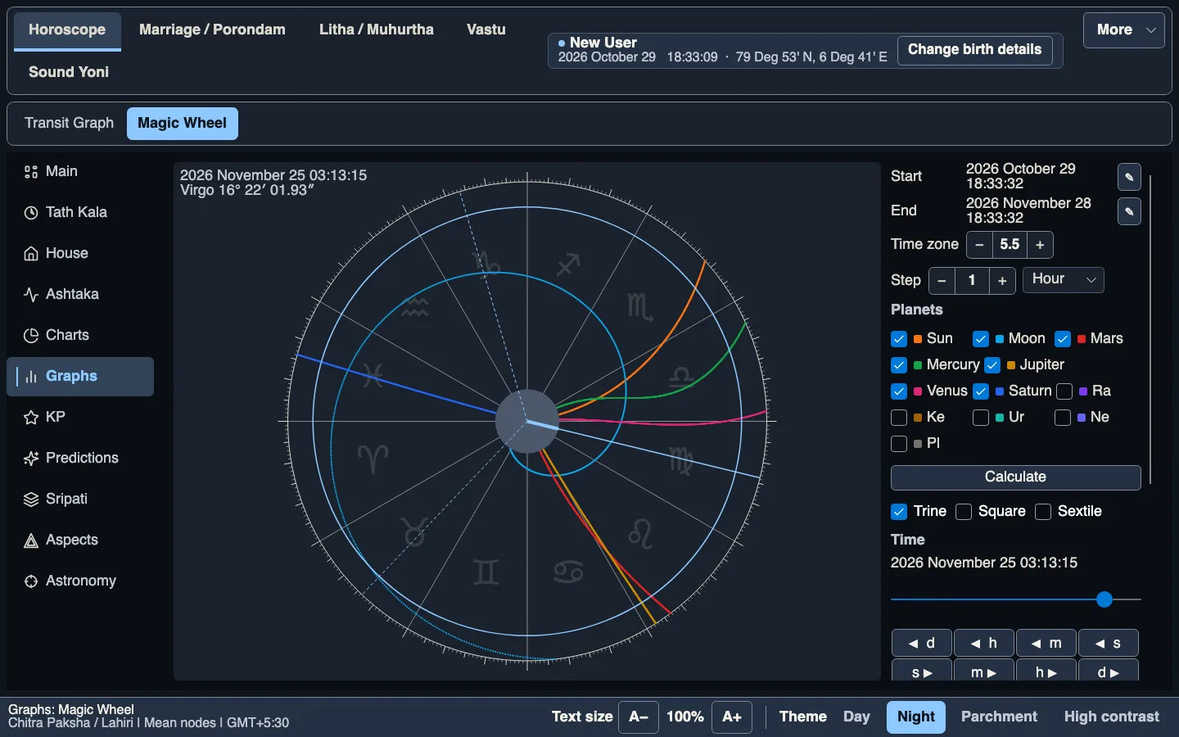Open the Litha / Muhurtha tab
This screenshot has width=1179, height=737.
pos(377,30)
